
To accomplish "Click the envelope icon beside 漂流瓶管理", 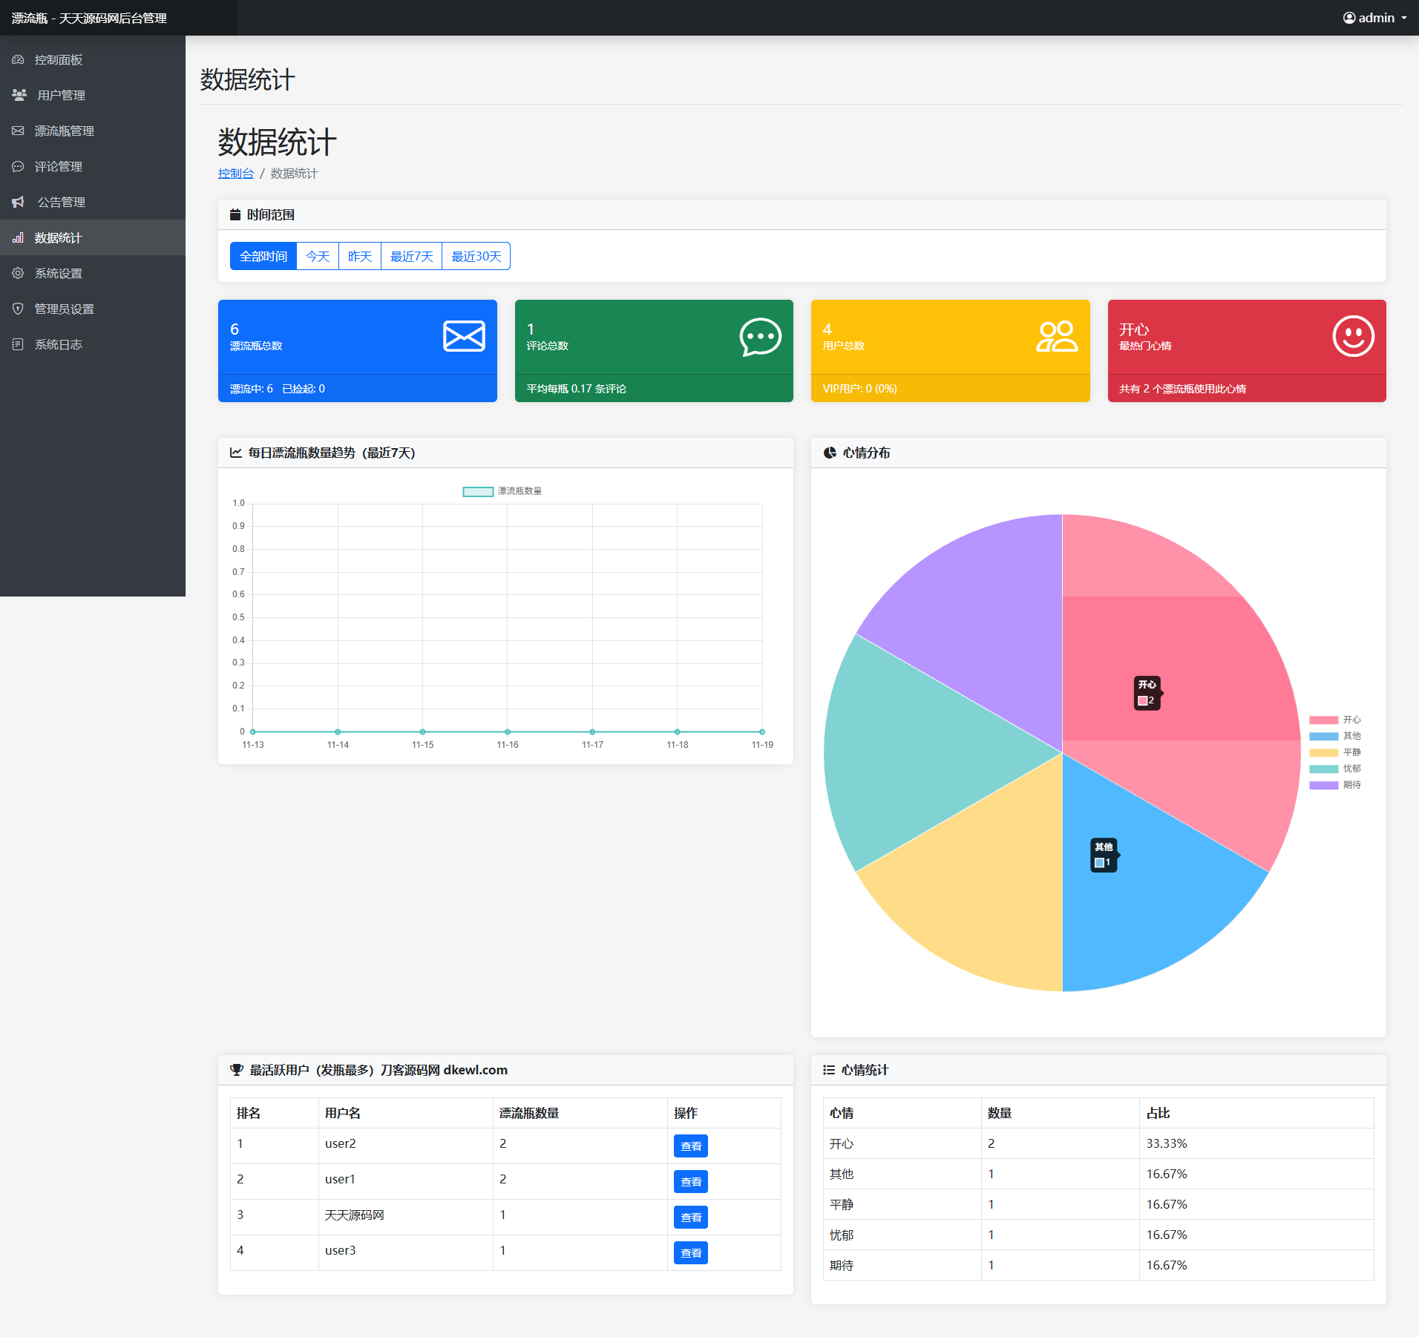I will (x=18, y=131).
